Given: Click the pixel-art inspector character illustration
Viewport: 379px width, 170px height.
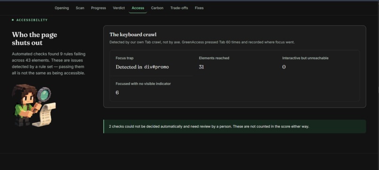Looking at the screenshot, I should coord(34,105).
